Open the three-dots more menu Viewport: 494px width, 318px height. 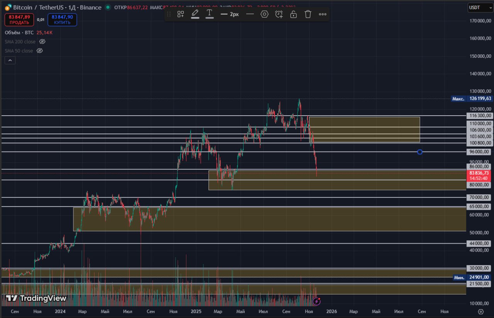[x=323, y=14]
